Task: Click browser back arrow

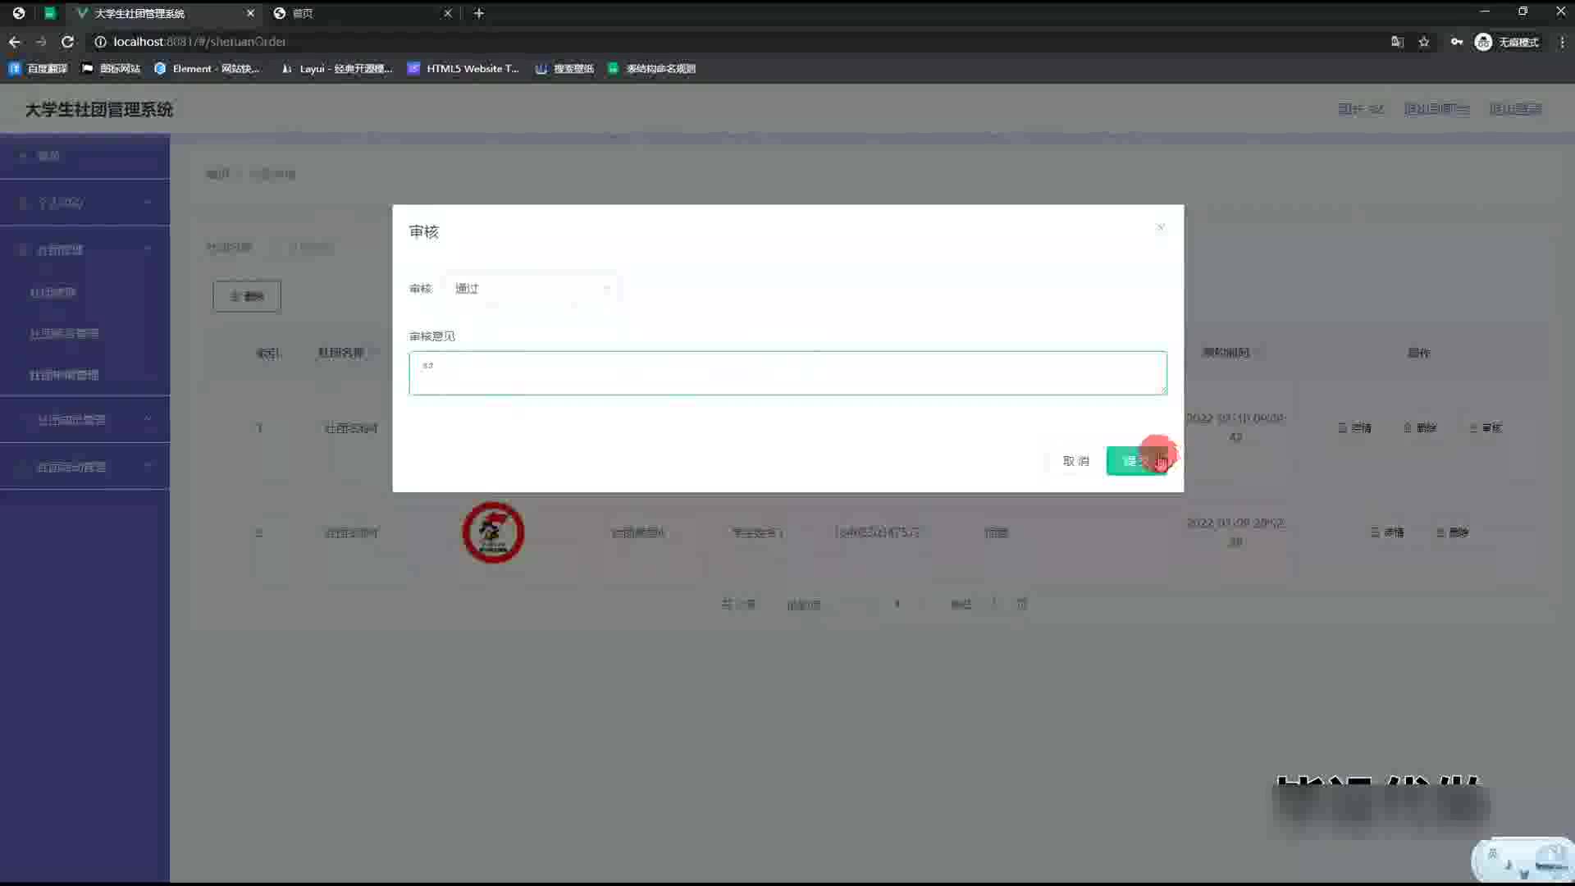Action: (15, 42)
